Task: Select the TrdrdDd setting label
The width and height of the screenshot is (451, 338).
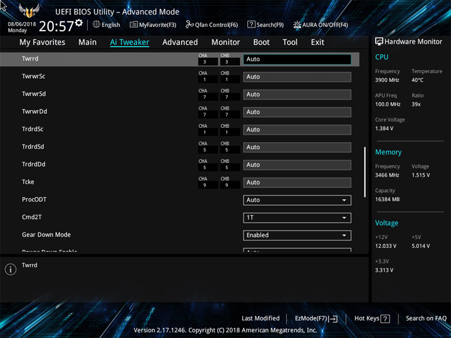Action: click(x=33, y=164)
